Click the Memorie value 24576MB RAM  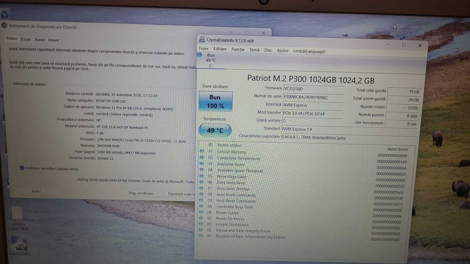108,146
